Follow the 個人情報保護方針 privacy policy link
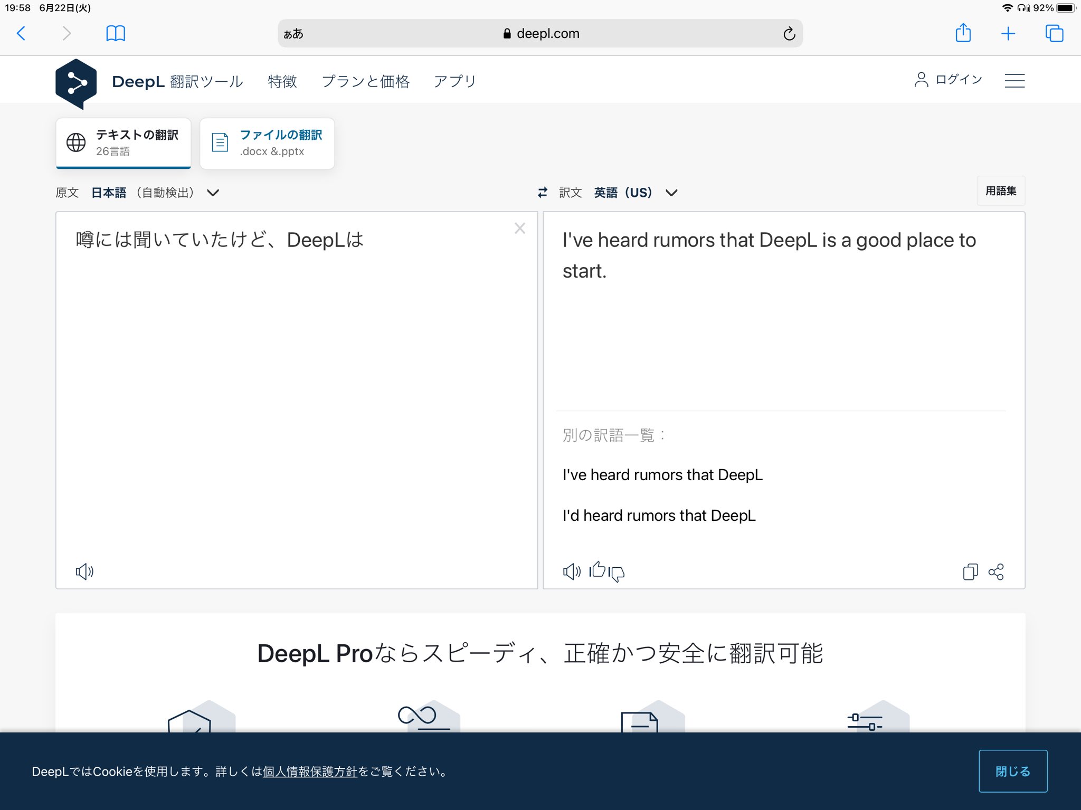 tap(310, 771)
